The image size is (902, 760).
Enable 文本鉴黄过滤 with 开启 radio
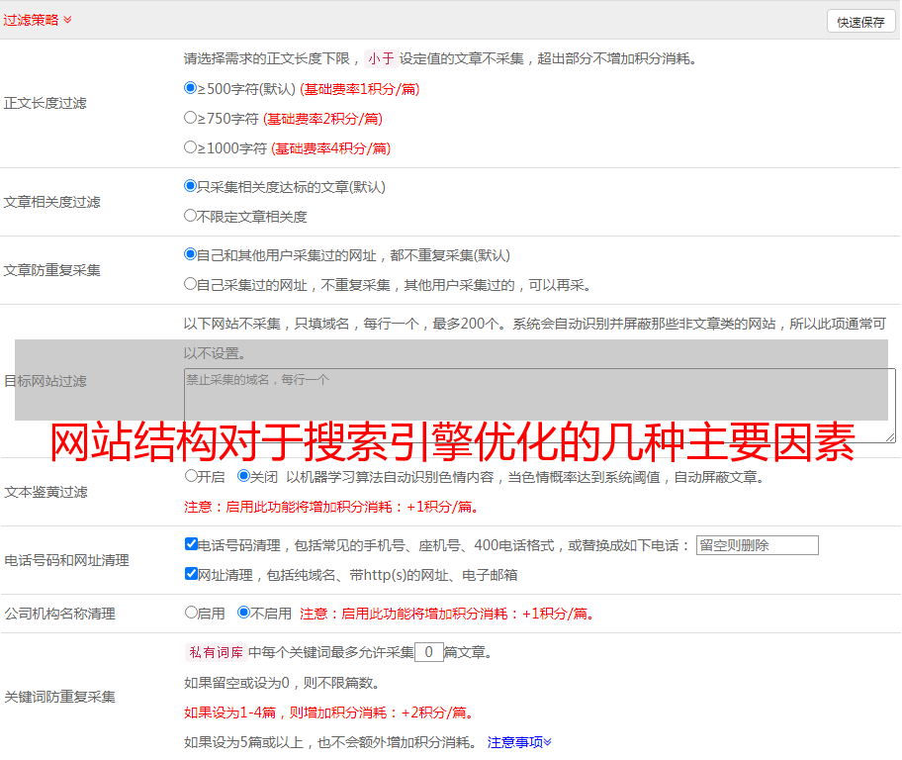coord(192,476)
